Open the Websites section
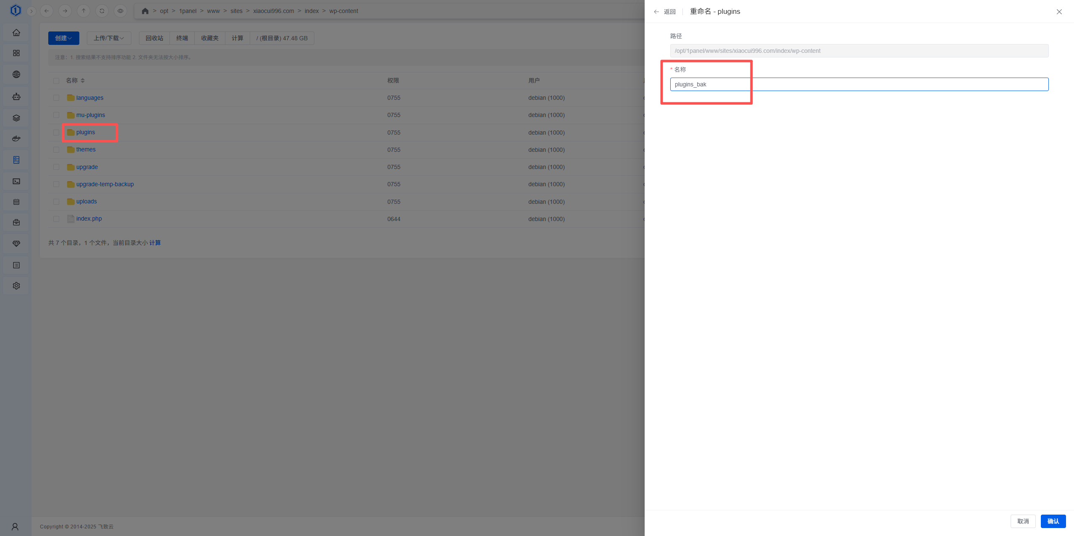 16,74
